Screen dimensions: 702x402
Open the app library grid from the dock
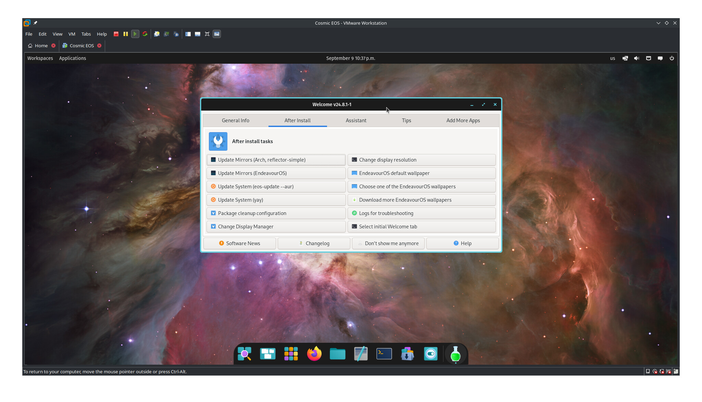tap(291, 354)
